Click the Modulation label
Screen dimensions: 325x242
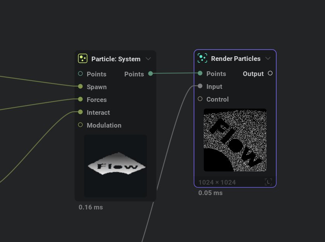click(x=104, y=125)
